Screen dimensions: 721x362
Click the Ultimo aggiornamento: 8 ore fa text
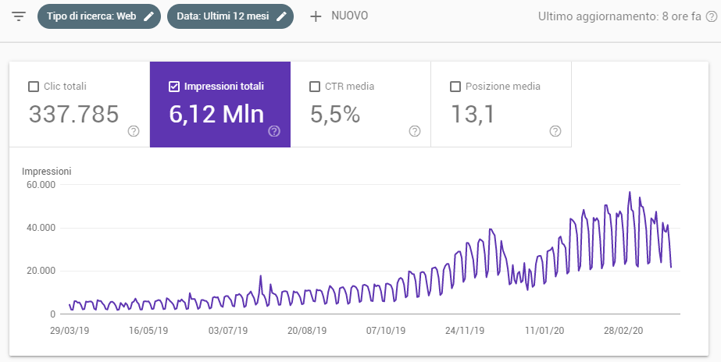coord(619,16)
